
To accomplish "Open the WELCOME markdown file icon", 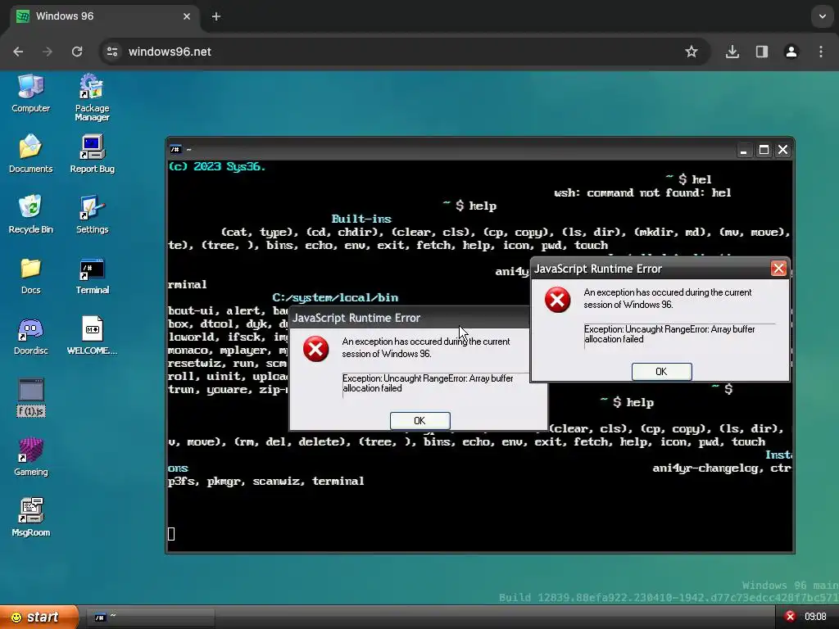I will pyautogui.click(x=92, y=336).
